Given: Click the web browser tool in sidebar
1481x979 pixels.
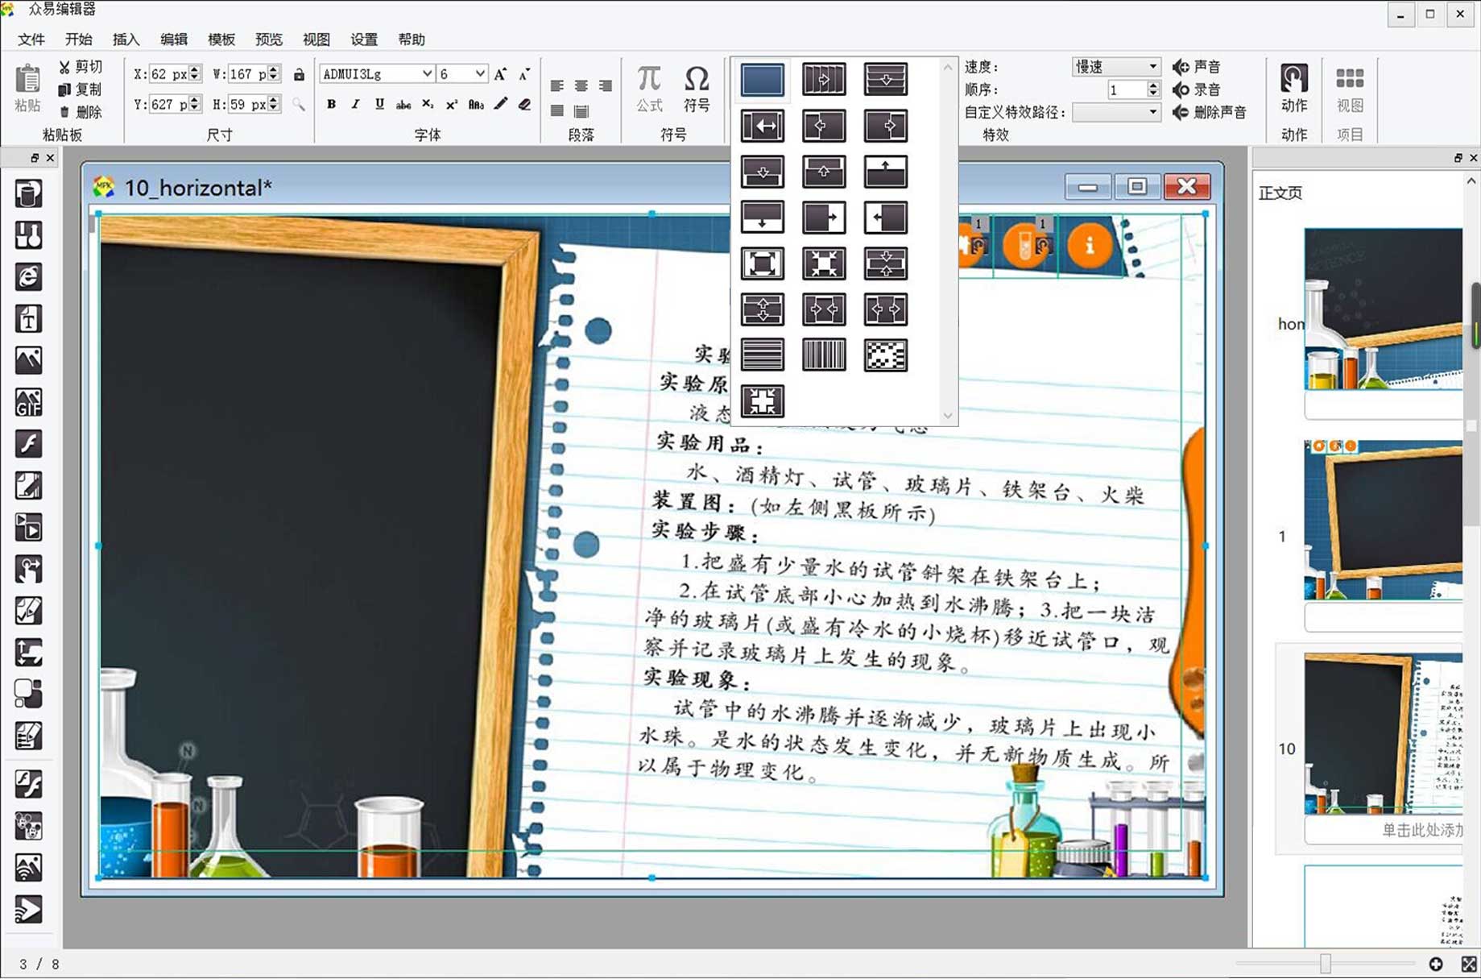Looking at the screenshot, I should [x=28, y=277].
